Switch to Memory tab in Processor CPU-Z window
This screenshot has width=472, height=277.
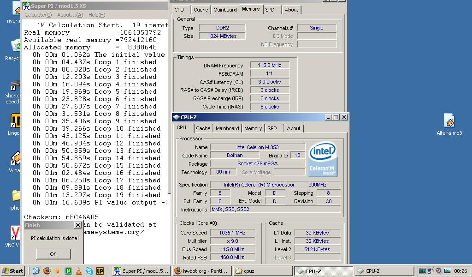tap(253, 128)
